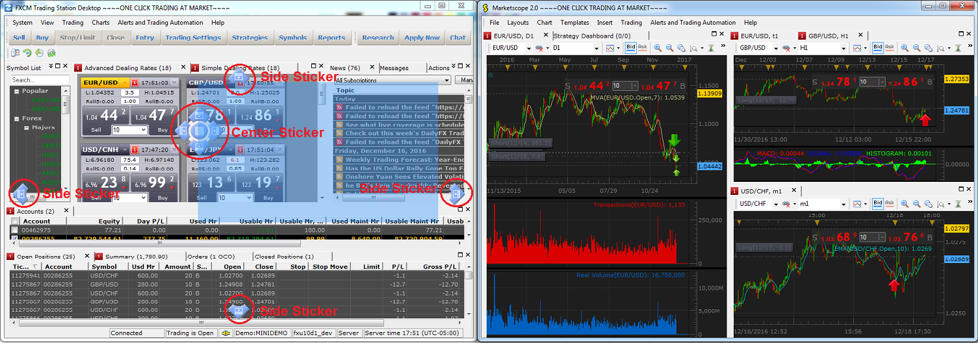The height and width of the screenshot is (343, 978).
Task: Toggle Ask price on USD/CHF m1 chart
Action: point(890,203)
